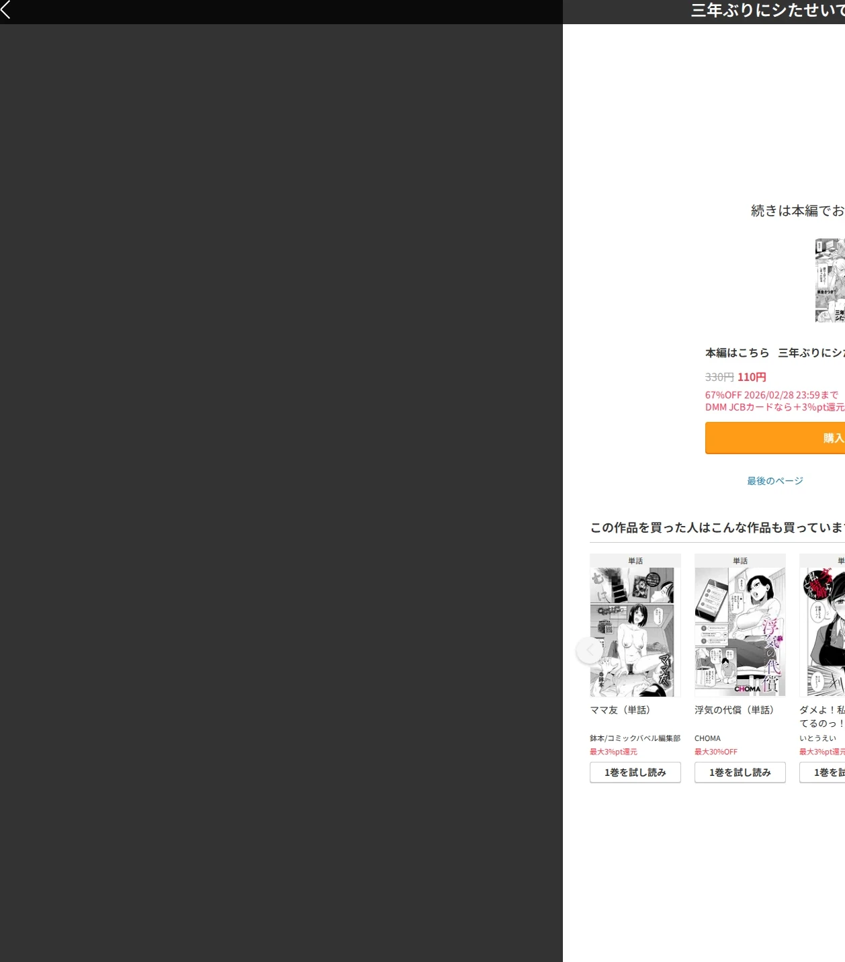This screenshot has height=962, width=845.
Task: Click the left carousel arrow on recommendations
Action: (590, 650)
